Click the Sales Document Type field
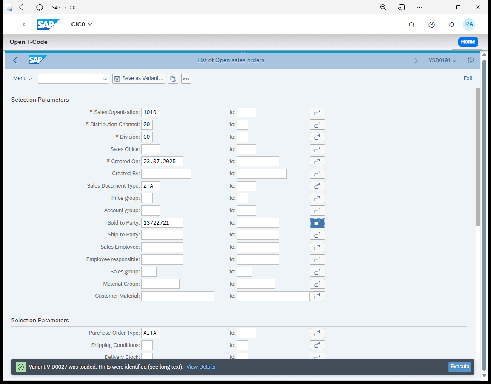Viewport: 491px width, 384px height. point(151,186)
